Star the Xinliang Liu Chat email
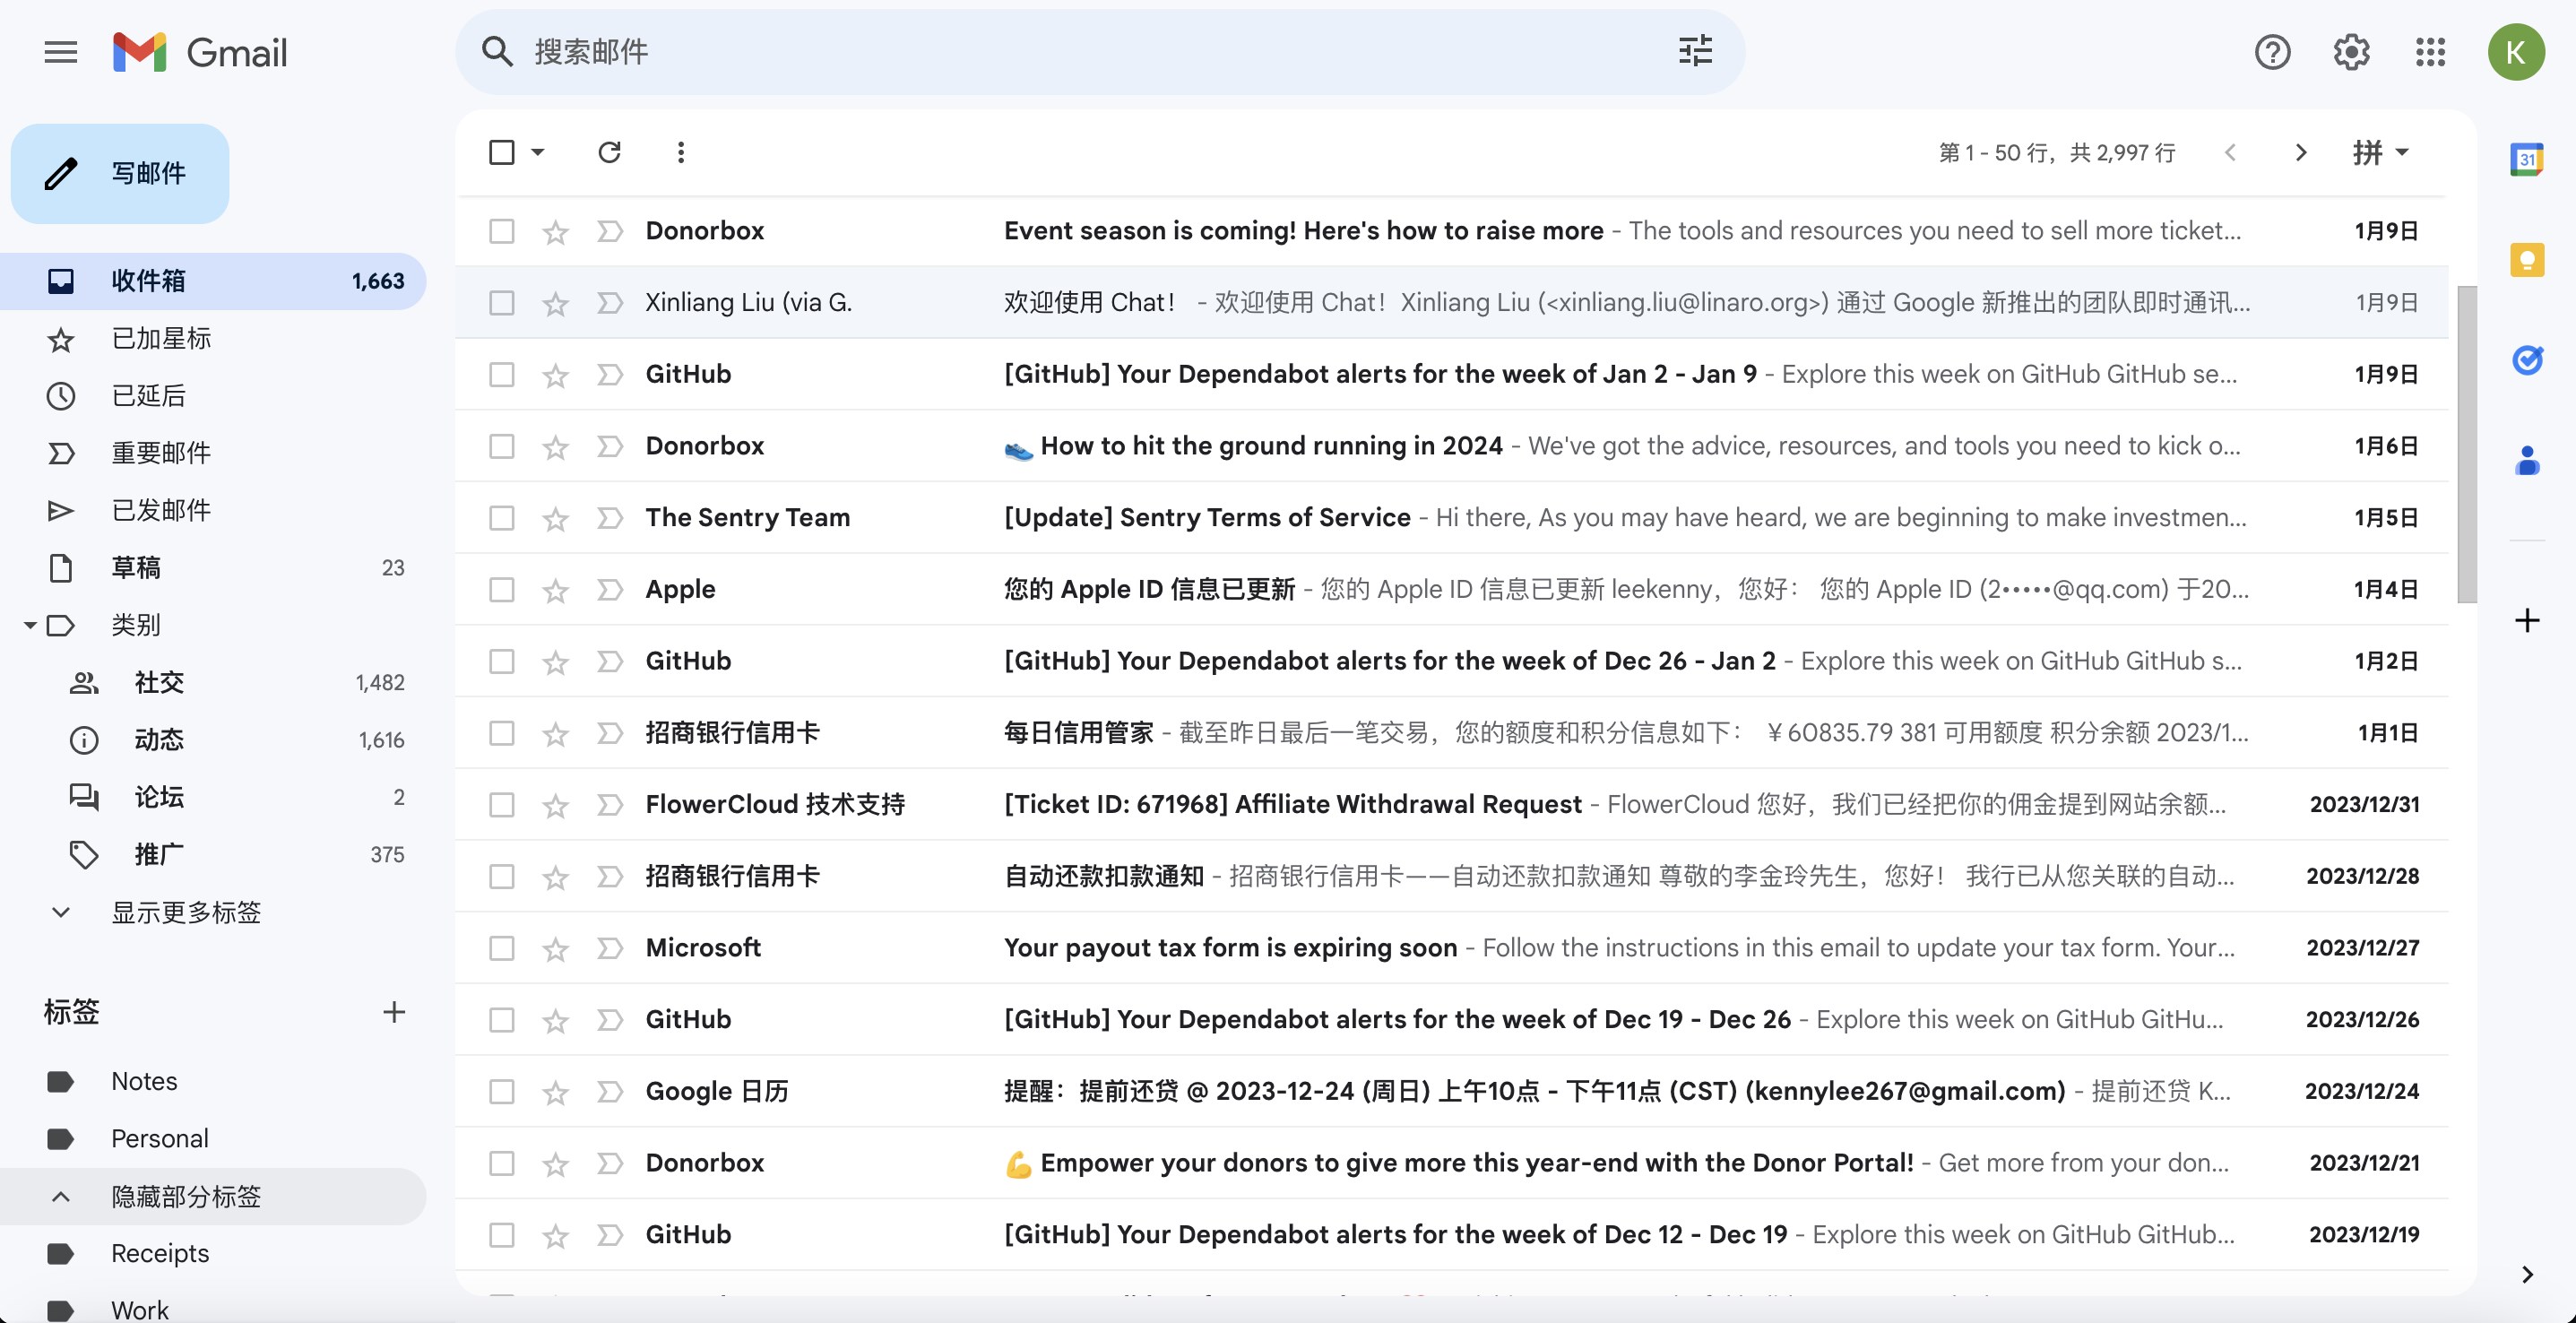Image resolution: width=2576 pixels, height=1323 pixels. point(555,303)
